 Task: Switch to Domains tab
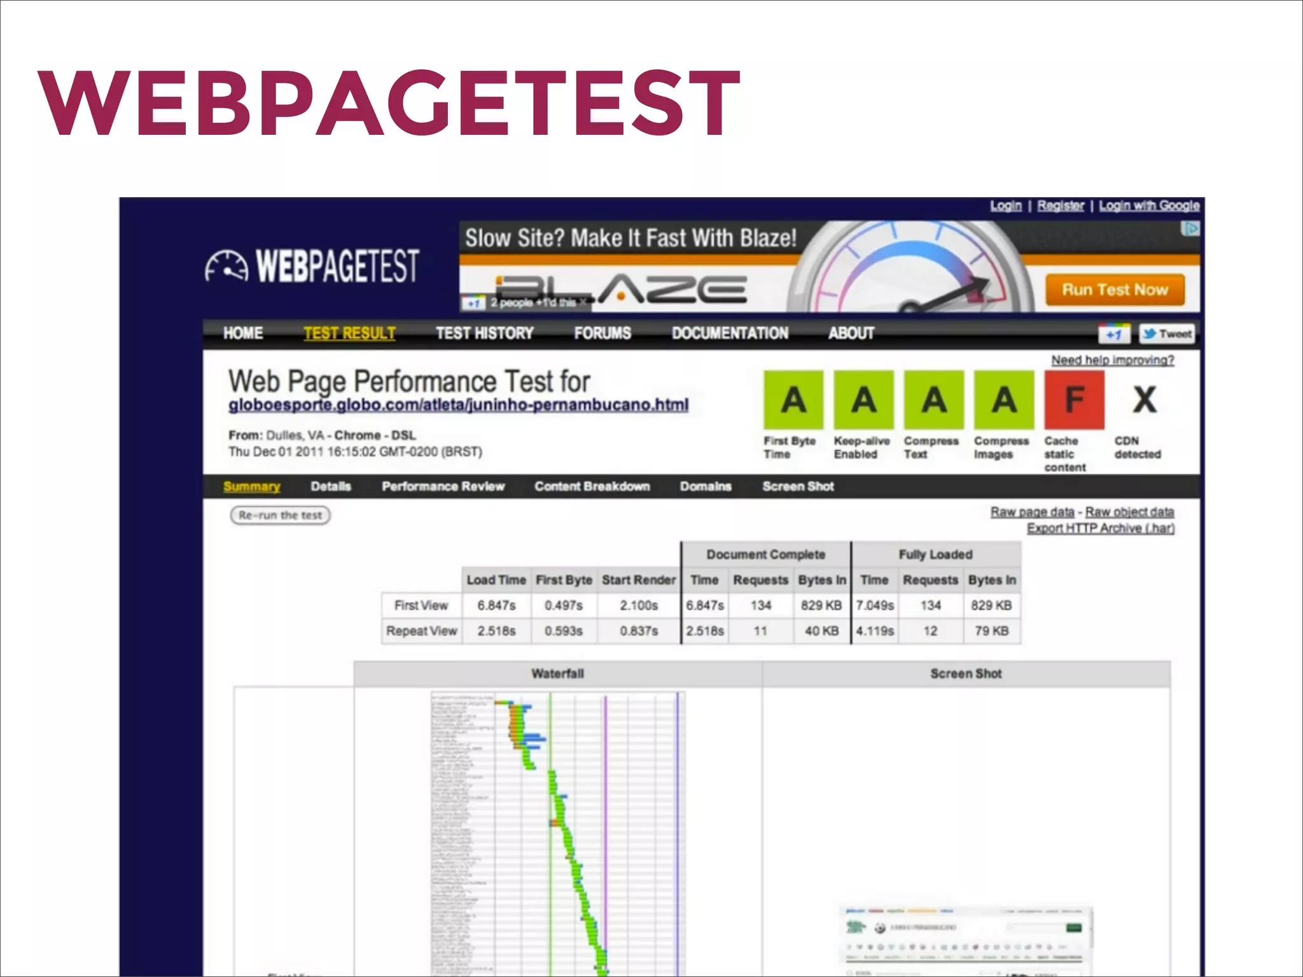tap(706, 487)
